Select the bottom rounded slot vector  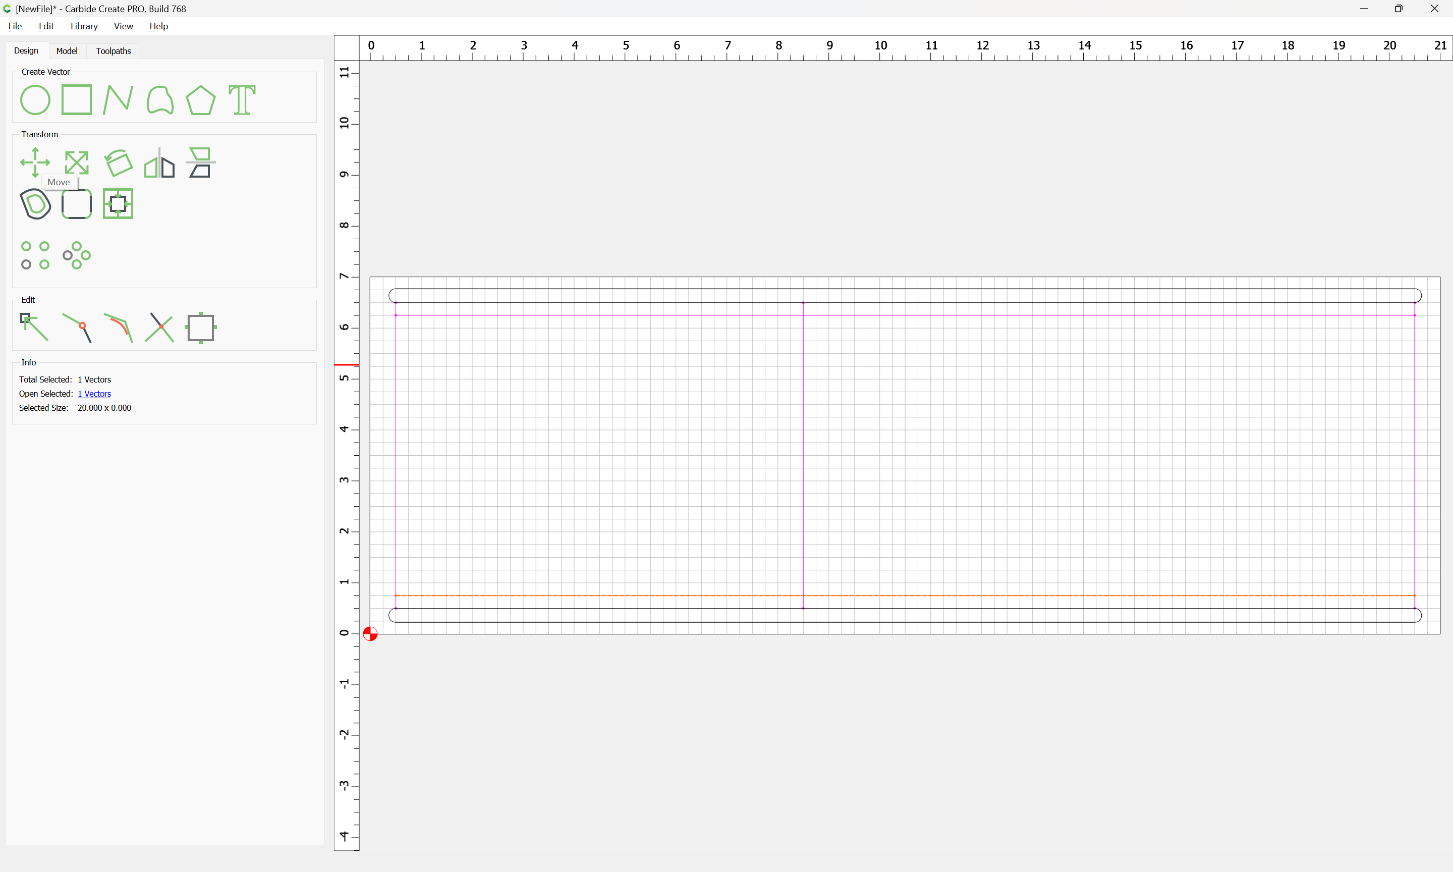(905, 615)
